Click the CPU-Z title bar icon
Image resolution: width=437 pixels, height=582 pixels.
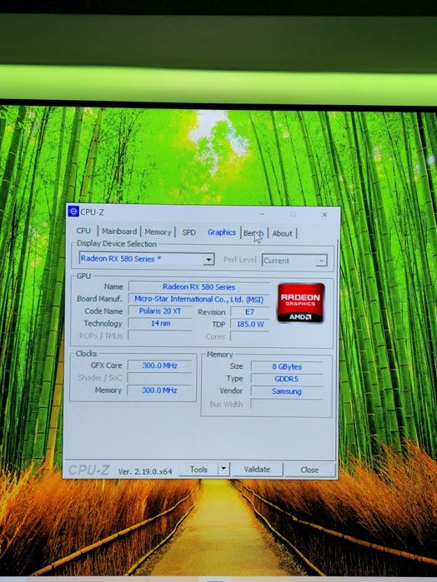(73, 211)
